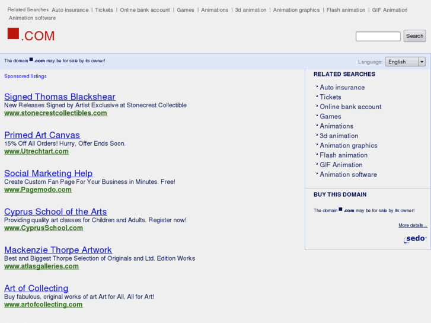Visit www.Pagemodo.com link
The width and height of the screenshot is (431, 323).
coord(38,190)
